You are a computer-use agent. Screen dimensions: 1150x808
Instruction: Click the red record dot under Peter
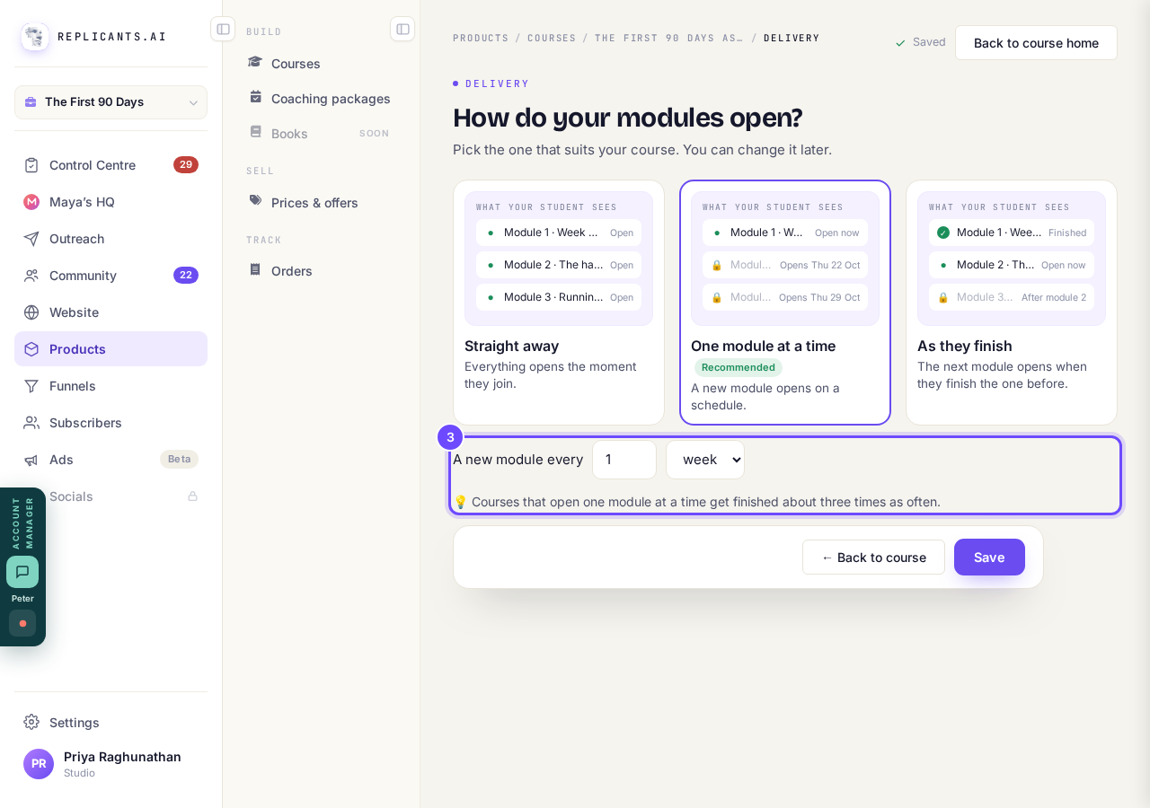(22, 623)
